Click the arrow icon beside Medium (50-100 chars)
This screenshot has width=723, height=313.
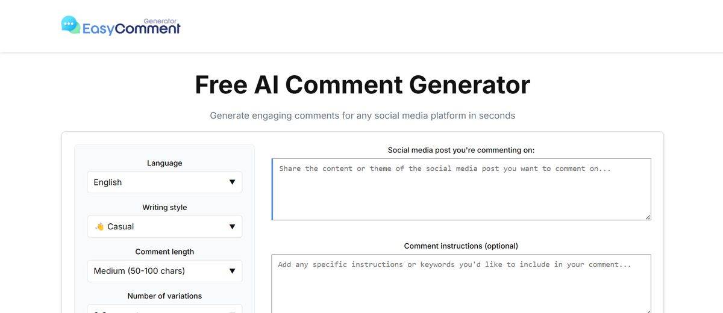[232, 271]
